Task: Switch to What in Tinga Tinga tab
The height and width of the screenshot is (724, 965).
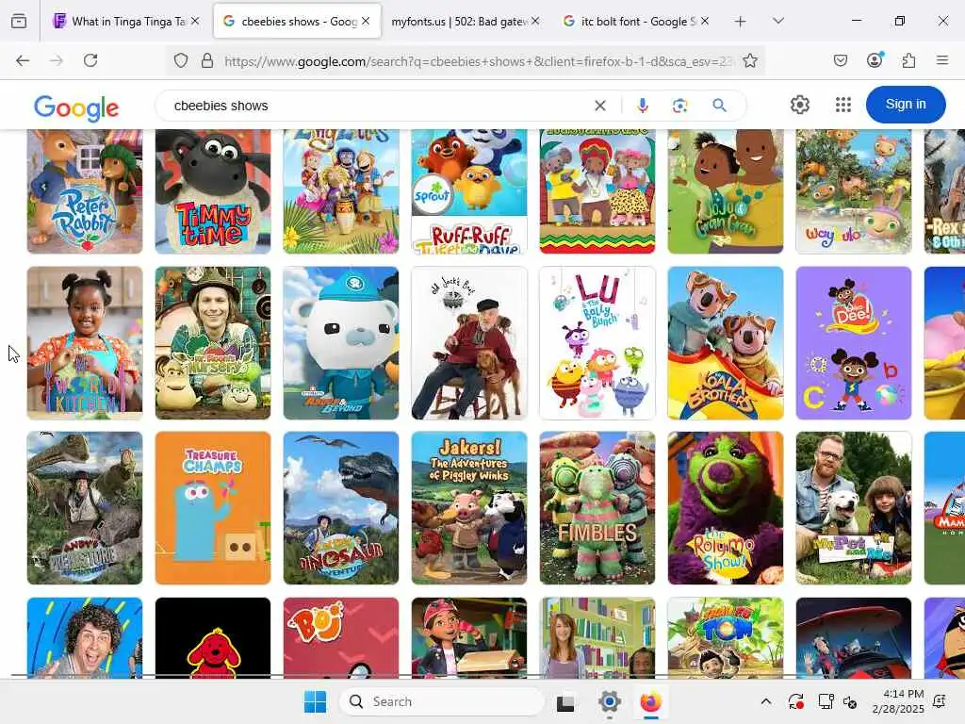Action: [x=127, y=22]
